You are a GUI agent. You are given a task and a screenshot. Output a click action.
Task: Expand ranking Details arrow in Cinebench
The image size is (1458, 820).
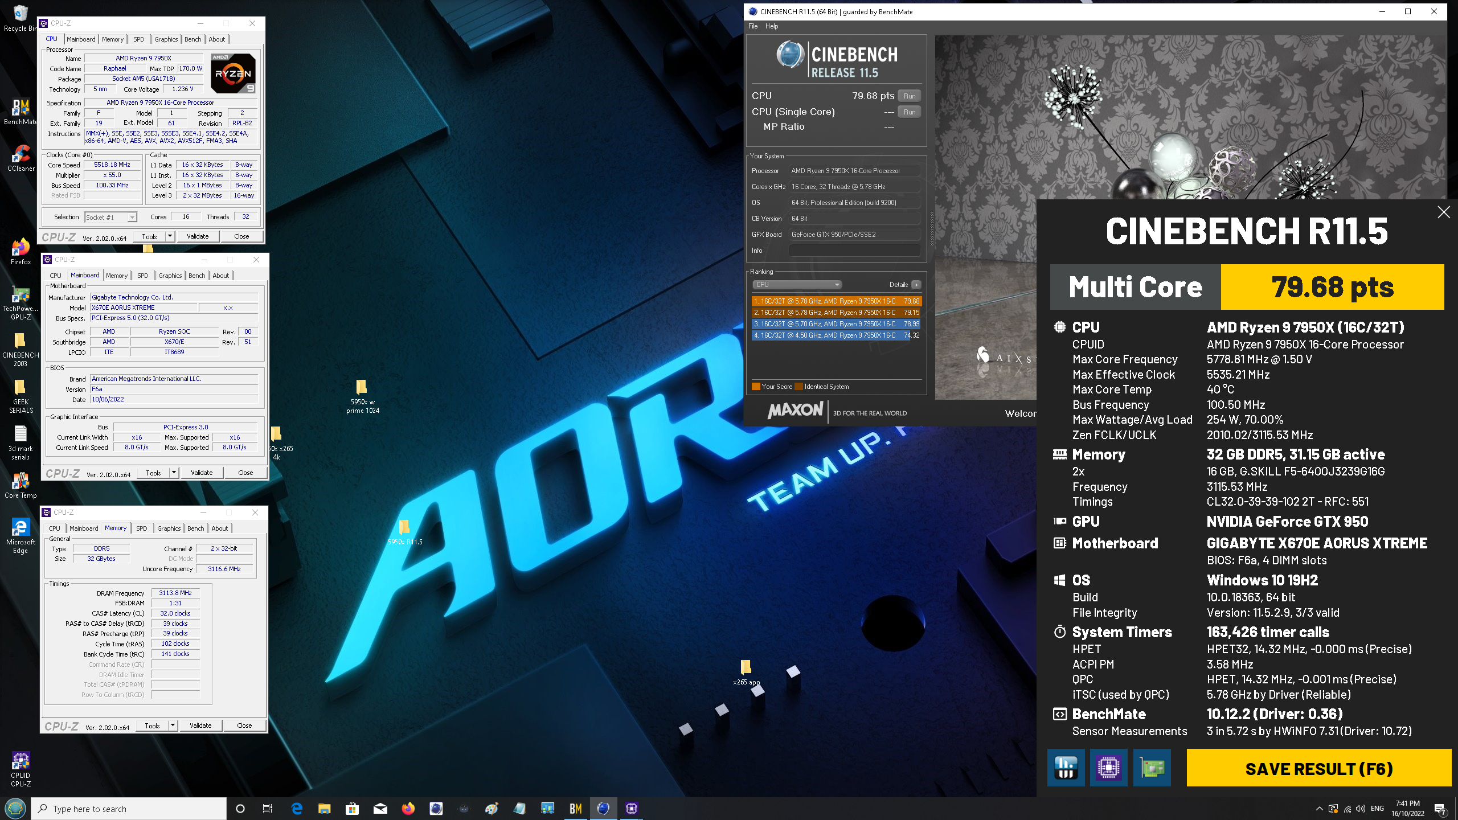pyautogui.click(x=916, y=285)
